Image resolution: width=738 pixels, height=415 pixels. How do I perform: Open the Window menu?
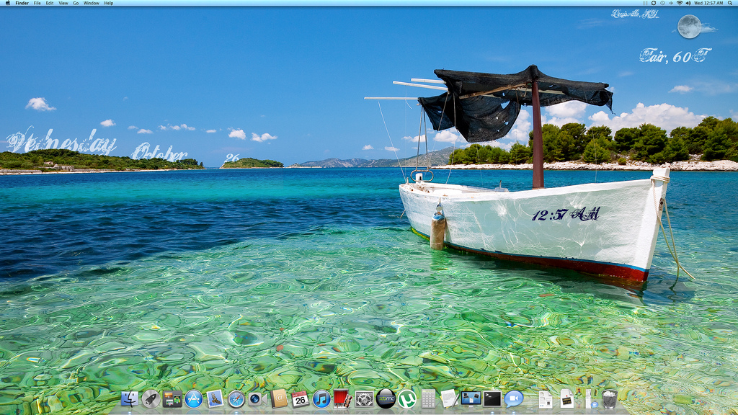[92, 3]
